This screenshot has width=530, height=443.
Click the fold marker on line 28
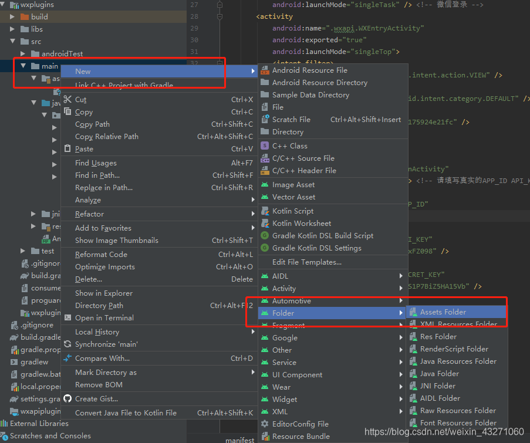click(220, 16)
